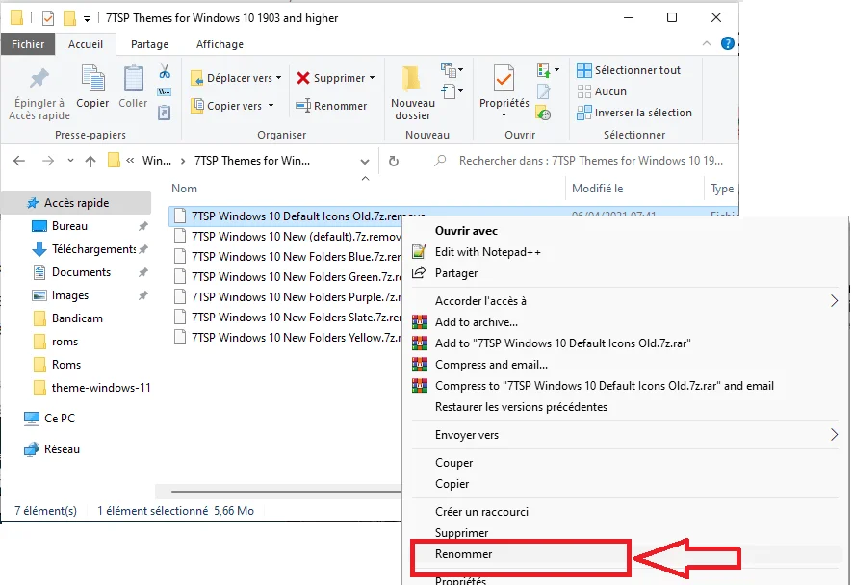Click the blue help question mark button
The height and width of the screenshot is (585, 853).
[x=728, y=42]
